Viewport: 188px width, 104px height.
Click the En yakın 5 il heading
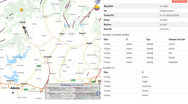pos(109,68)
